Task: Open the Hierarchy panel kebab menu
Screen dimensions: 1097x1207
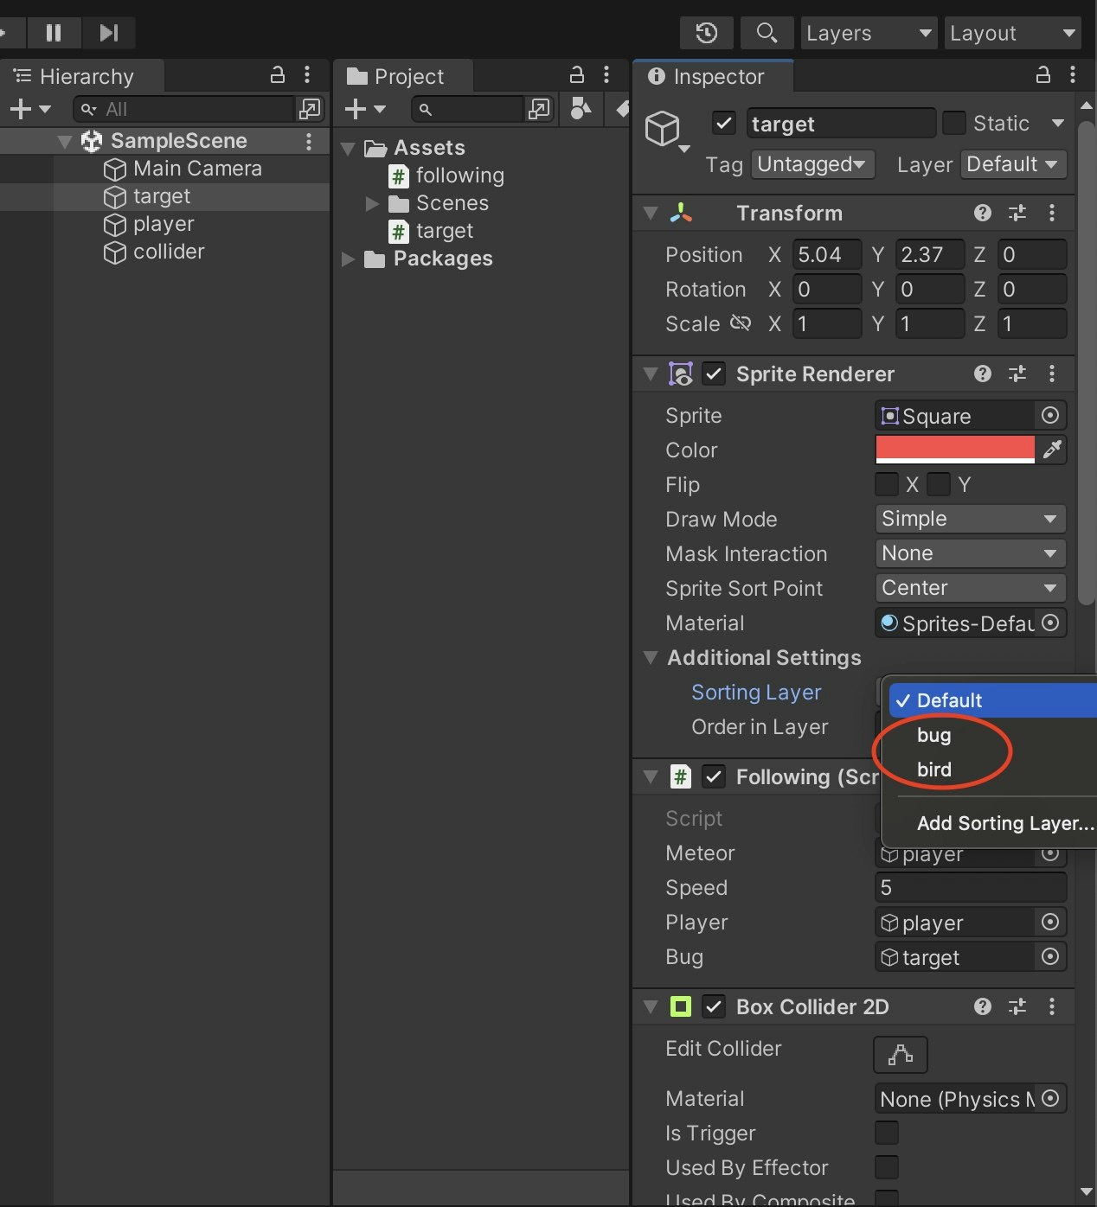Action: click(307, 75)
